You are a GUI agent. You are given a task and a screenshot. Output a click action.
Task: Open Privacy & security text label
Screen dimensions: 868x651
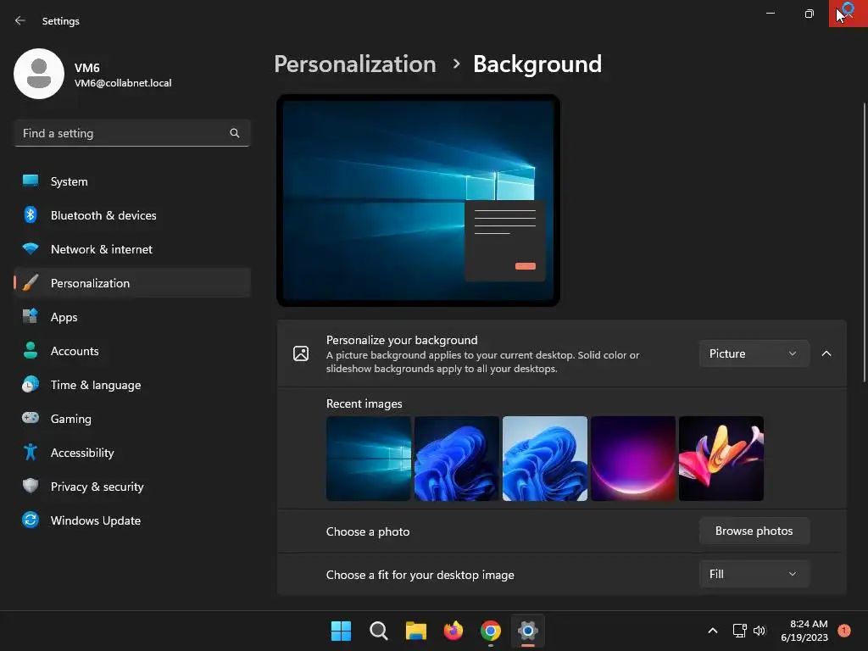tap(97, 487)
